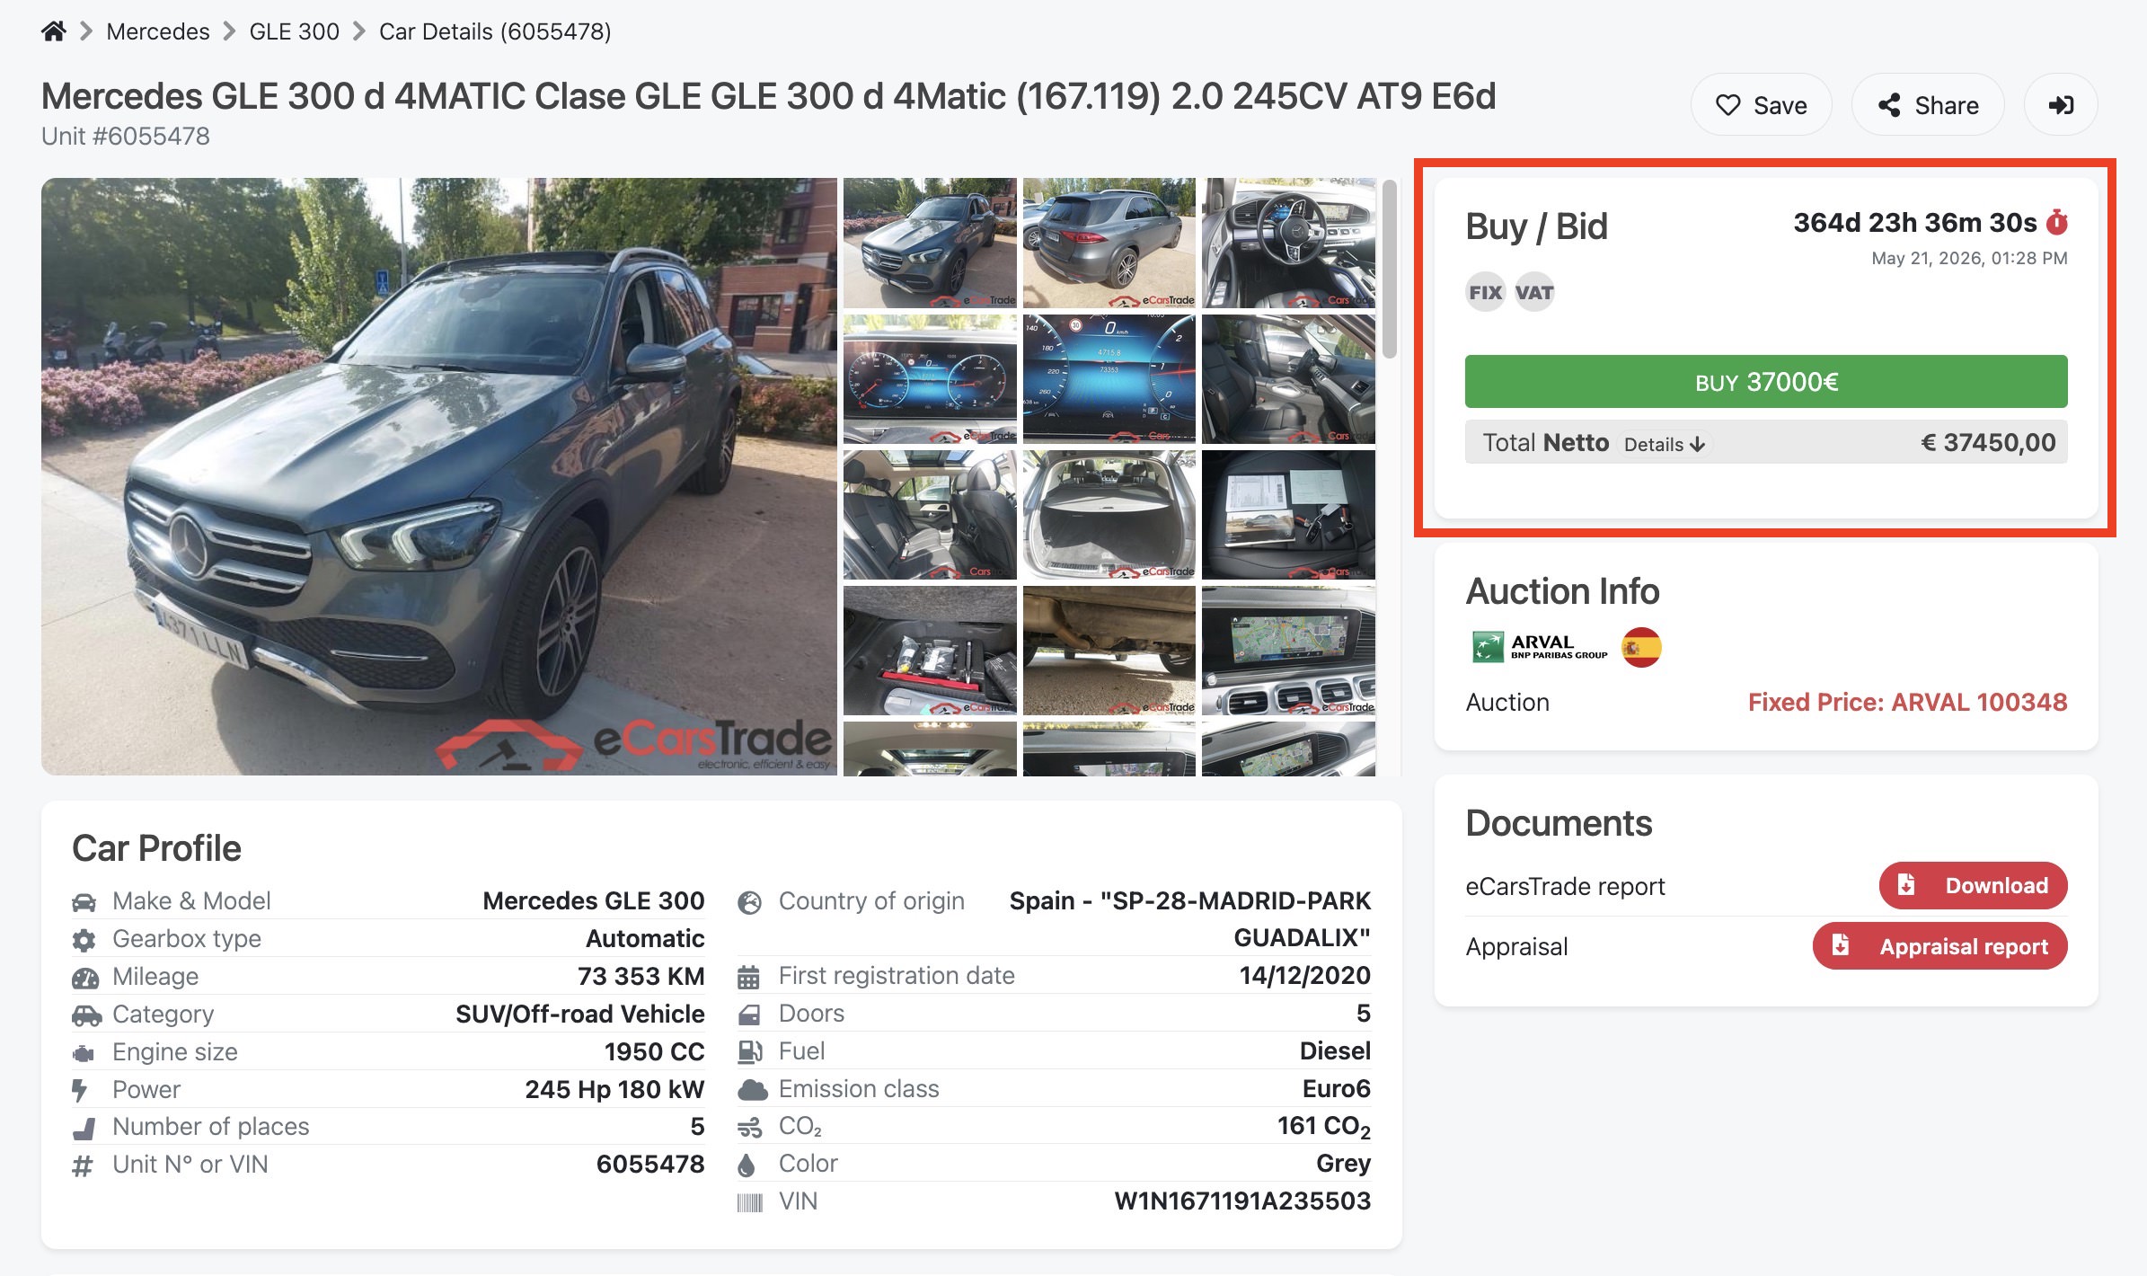Open Fixed Price: ARVAL 100348 link

click(1908, 702)
